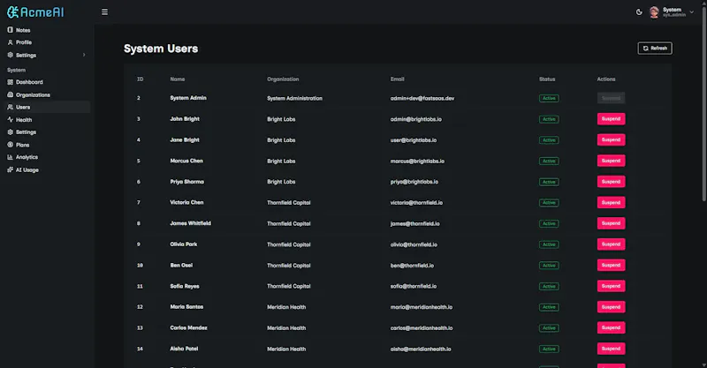707x368 pixels.
Task: Click the Dashboard grid icon
Action: (10, 82)
